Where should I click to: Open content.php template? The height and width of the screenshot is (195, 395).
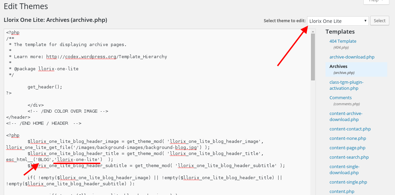(342, 191)
